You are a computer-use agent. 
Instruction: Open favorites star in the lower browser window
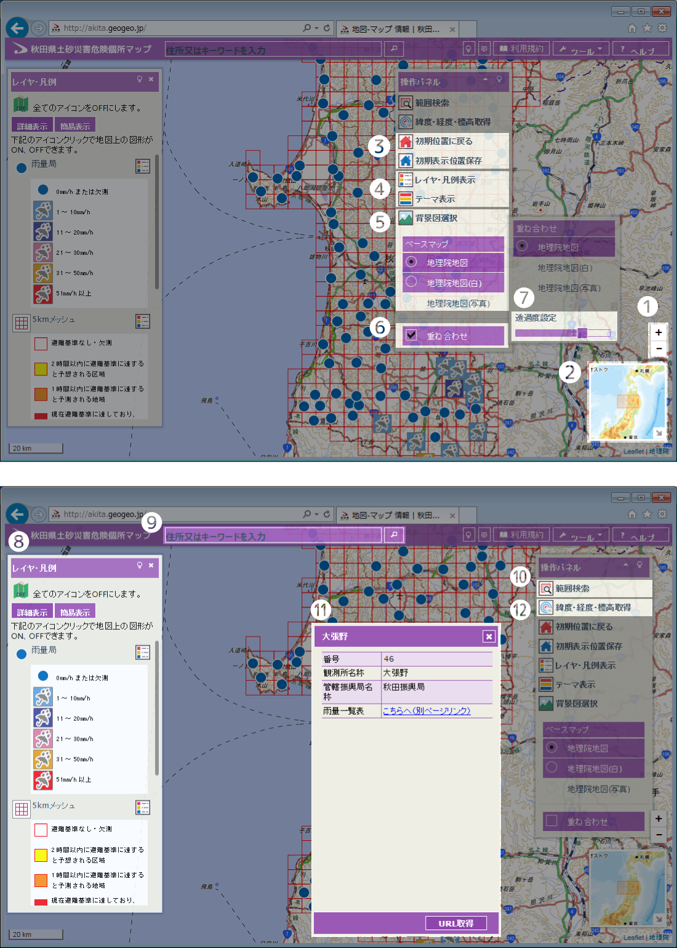(647, 514)
